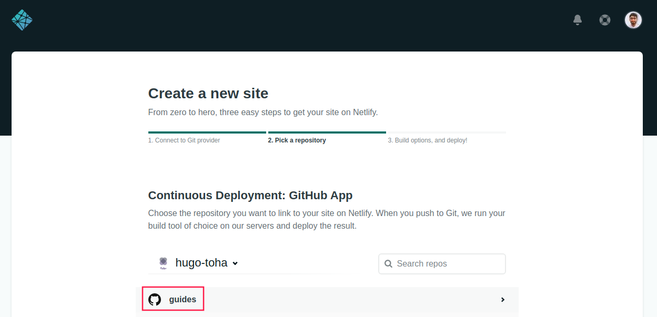This screenshot has height=317, width=657.
Task: Go to step 1, Connect to Git provider
Action: point(184,140)
